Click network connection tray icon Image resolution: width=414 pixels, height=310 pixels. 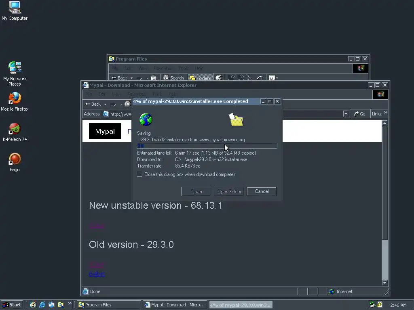tap(372, 305)
